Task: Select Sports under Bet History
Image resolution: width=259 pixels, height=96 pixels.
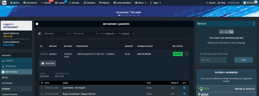Action: pyautogui.click(x=16, y=77)
